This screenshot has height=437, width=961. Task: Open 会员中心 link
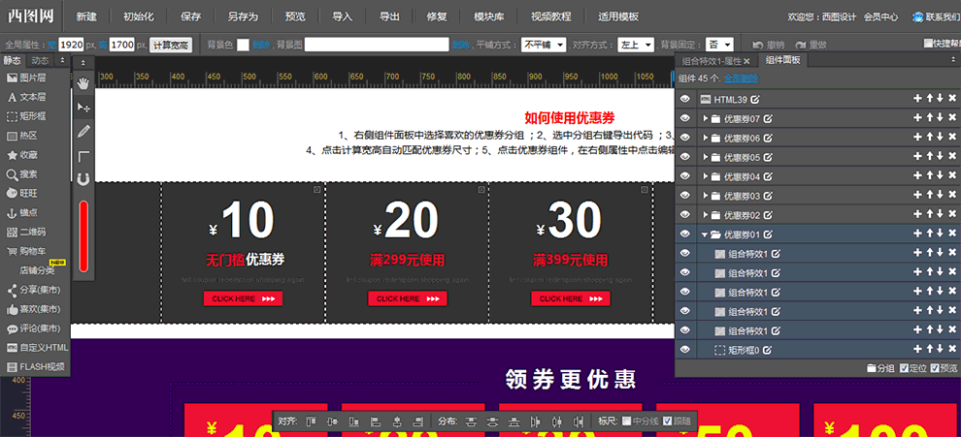(880, 17)
